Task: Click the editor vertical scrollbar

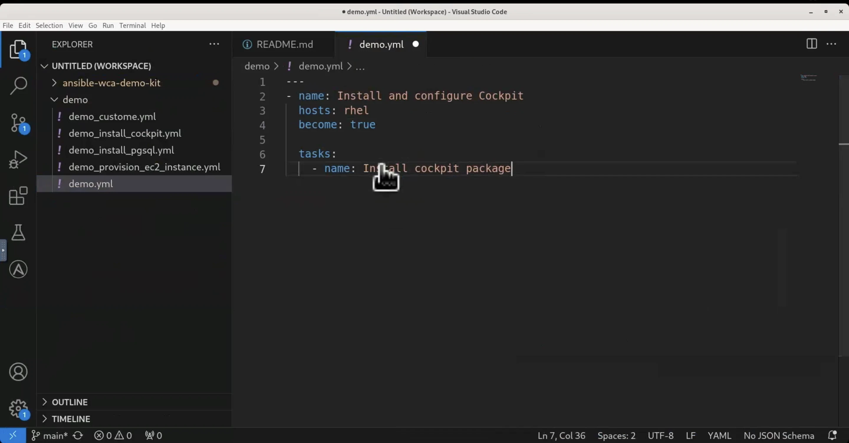Action: tap(844, 216)
